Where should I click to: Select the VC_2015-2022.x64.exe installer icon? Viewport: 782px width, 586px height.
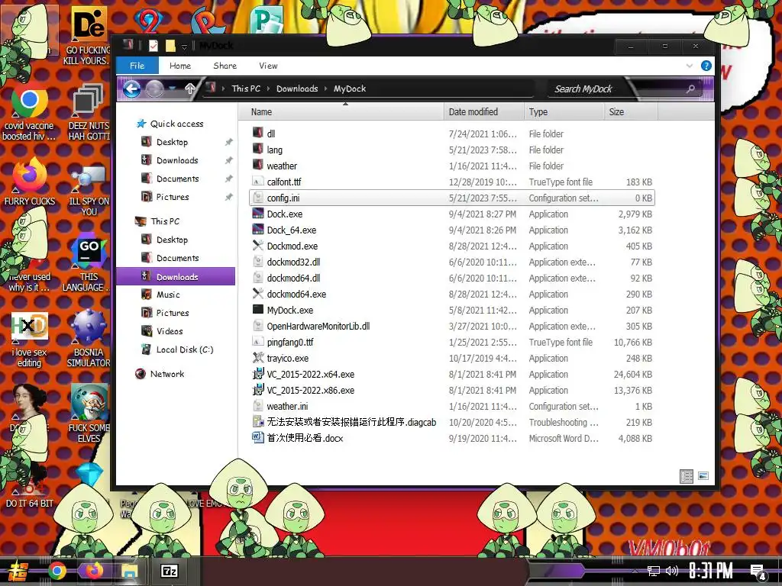pos(258,374)
